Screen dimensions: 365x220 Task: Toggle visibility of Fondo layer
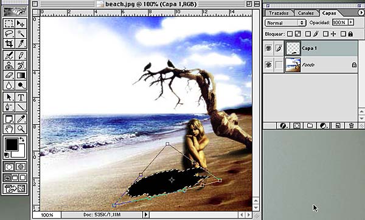268,65
